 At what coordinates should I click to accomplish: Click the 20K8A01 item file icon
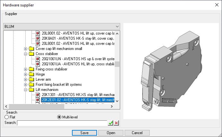(x=38, y=38)
